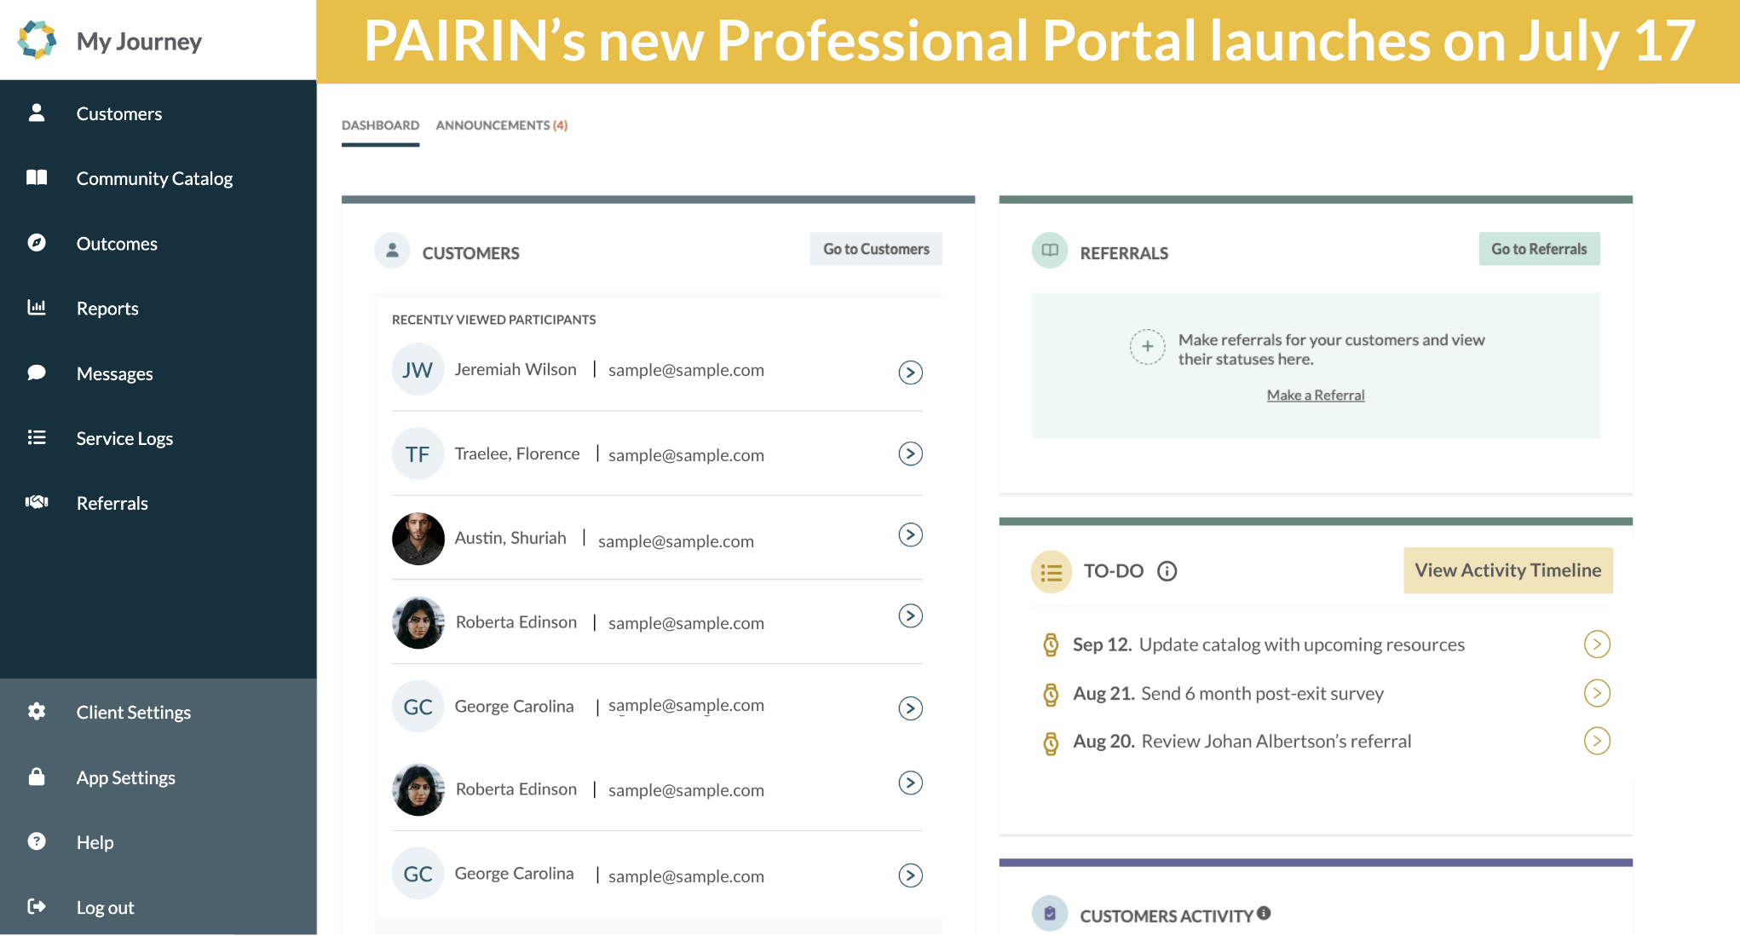Click the TO-DO info icon

(x=1167, y=571)
